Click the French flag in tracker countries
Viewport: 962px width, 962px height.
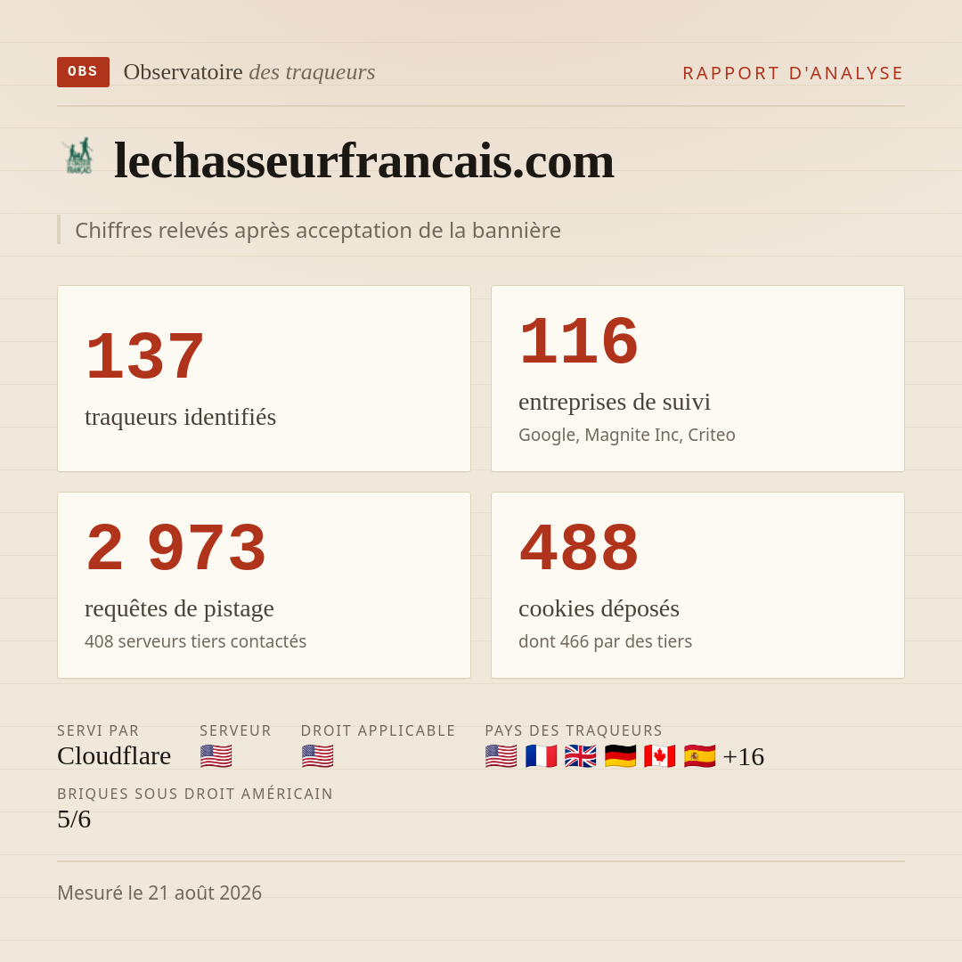click(541, 756)
